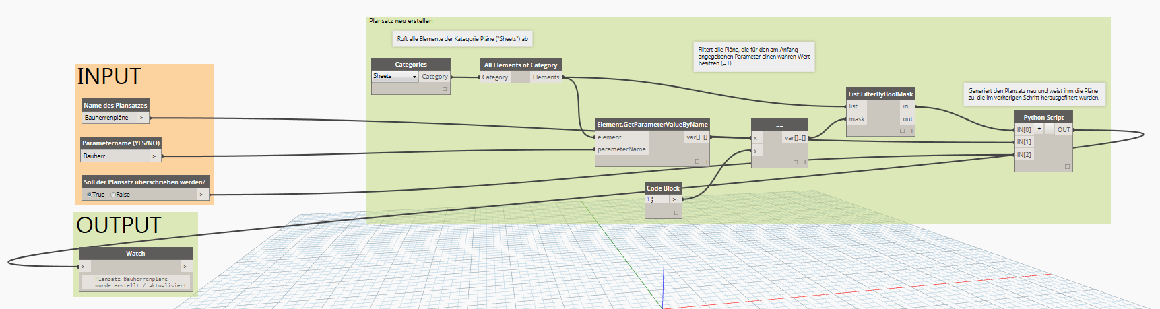Click preview square on Categories node
Image resolution: width=1160 pixels, height=309 pixels.
click(445, 89)
